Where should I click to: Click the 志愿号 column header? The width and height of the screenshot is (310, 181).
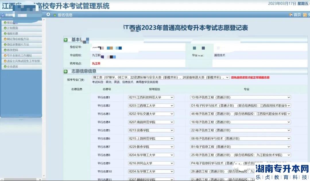coord(107,89)
